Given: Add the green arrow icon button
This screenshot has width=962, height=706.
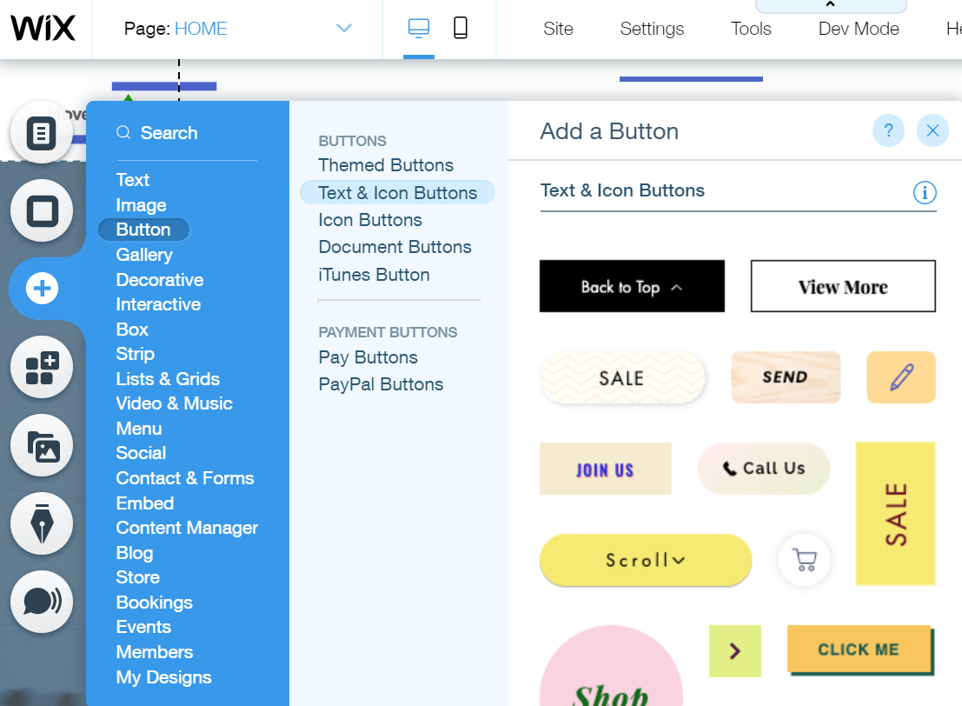Looking at the screenshot, I should click(x=735, y=650).
